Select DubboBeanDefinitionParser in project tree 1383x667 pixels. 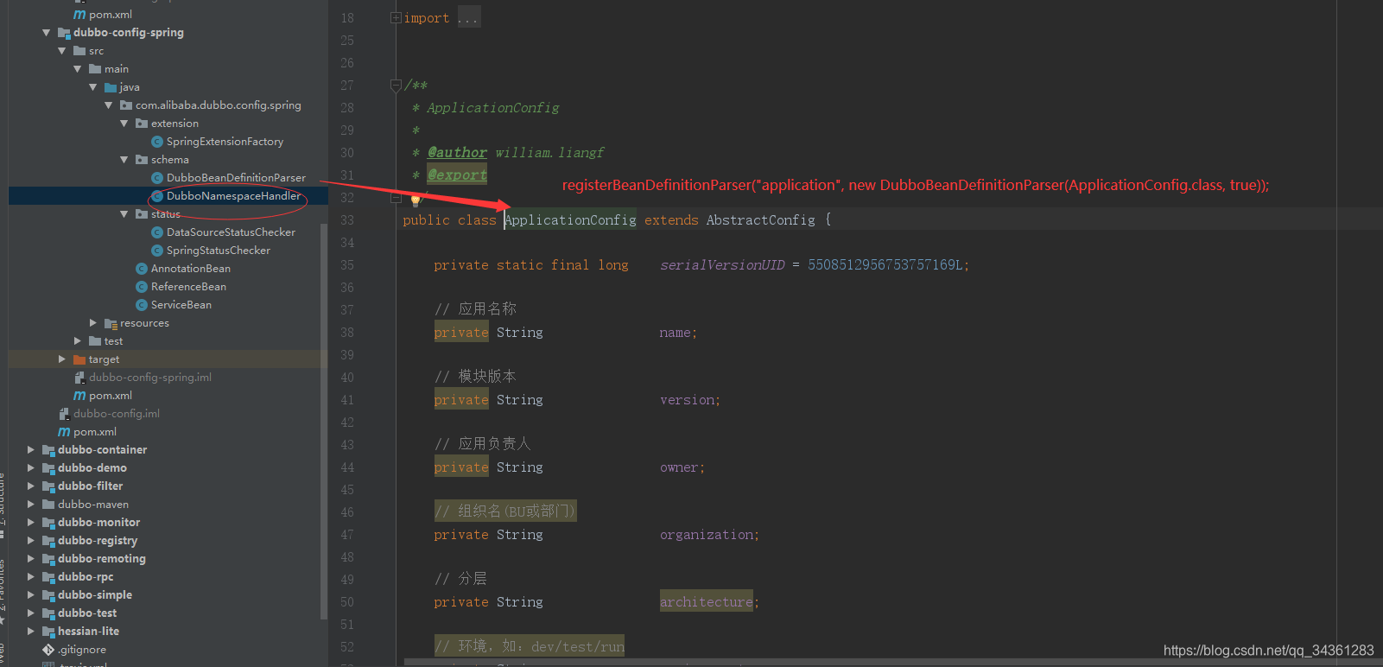[x=236, y=178]
